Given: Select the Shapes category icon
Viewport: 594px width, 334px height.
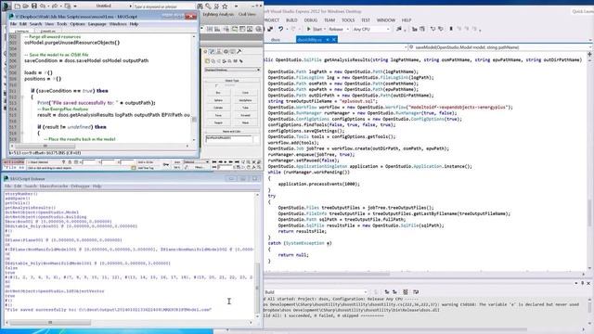Looking at the screenshot, I should [213, 61].
